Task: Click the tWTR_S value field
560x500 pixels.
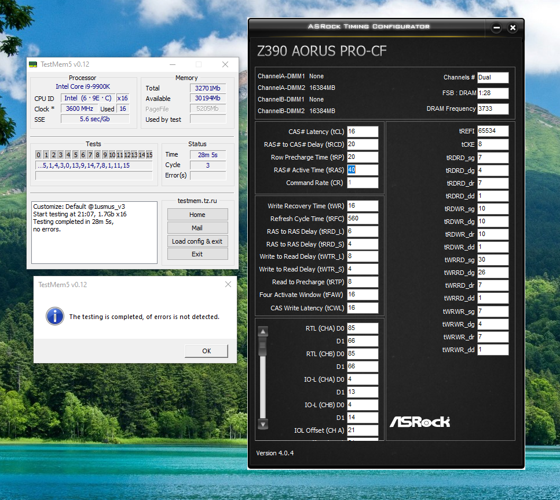Action: [x=363, y=269]
